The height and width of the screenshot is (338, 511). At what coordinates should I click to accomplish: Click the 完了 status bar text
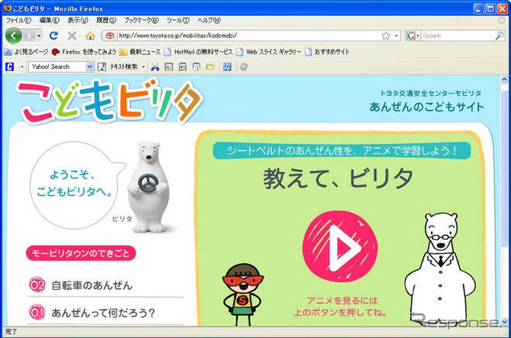point(11,332)
